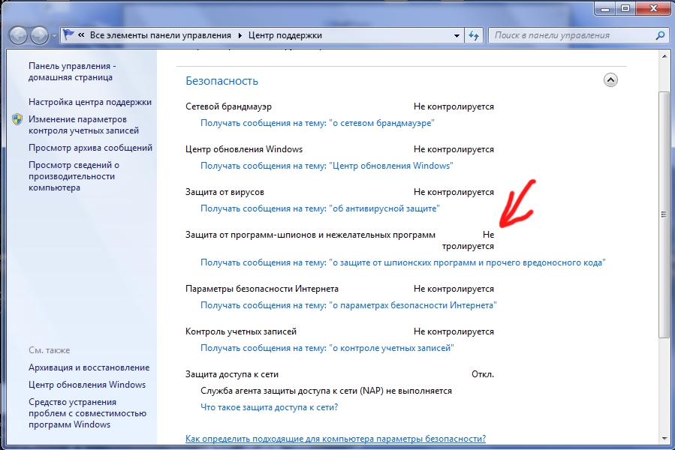Click the Action Center flag icon in address bar
Viewport: 675px width, 450px height.
[x=68, y=34]
